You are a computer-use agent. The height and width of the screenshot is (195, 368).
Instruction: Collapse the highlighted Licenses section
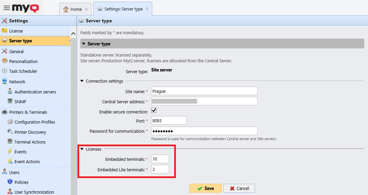(82, 149)
